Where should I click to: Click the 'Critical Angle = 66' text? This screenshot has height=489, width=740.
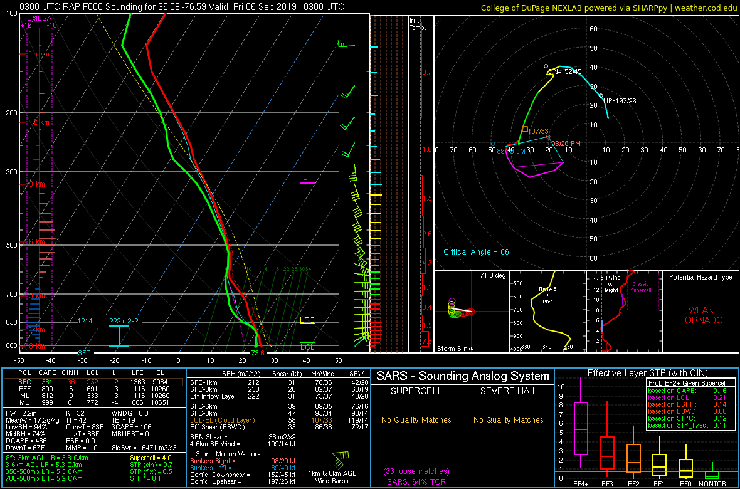coord(476,252)
